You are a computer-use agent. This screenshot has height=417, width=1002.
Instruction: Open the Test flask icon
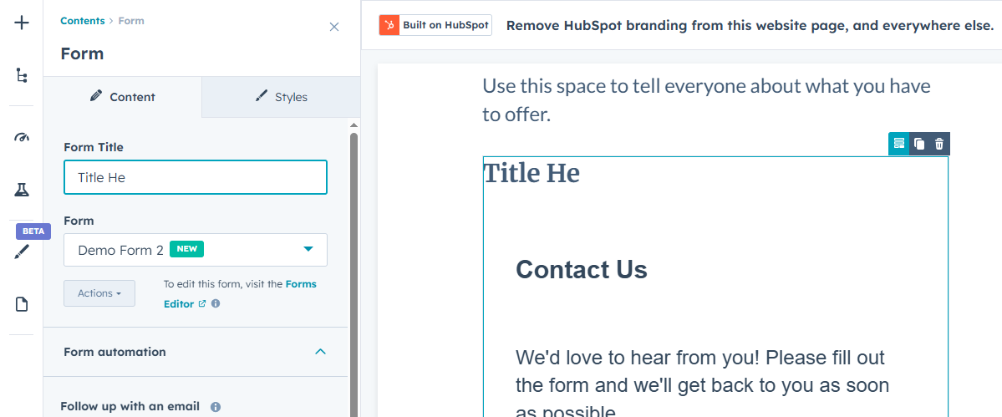click(22, 191)
